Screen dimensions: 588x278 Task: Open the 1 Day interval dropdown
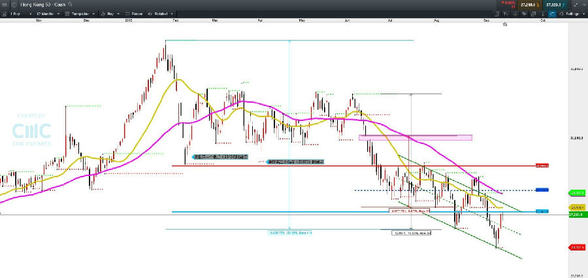tap(21, 14)
